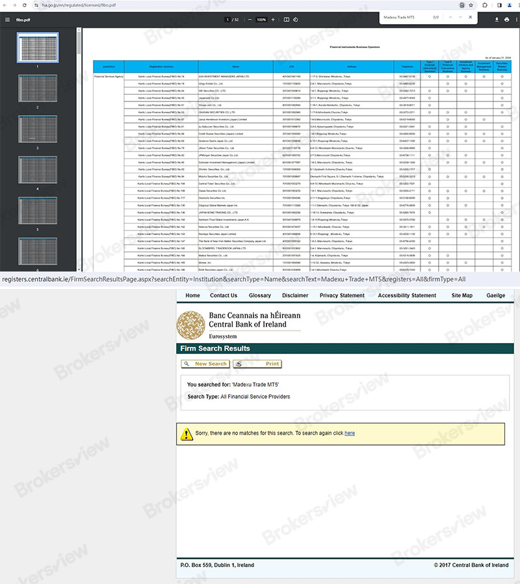Screen dimensions: 520x584
Task: Click the Print button on results page
Action: 257,364
